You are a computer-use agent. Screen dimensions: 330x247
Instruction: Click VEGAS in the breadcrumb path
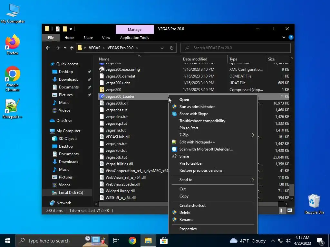(x=94, y=48)
